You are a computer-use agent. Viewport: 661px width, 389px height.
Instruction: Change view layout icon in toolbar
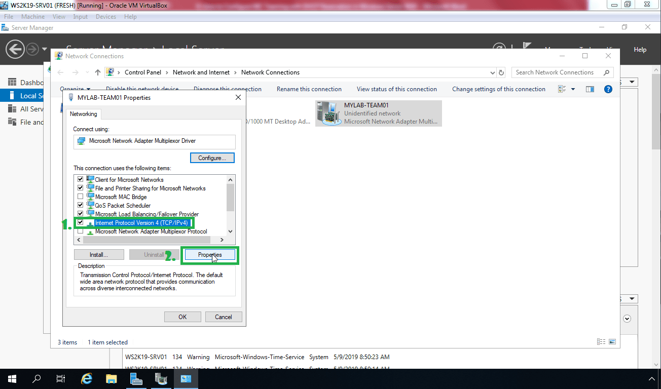point(562,89)
